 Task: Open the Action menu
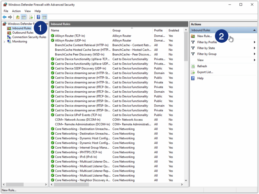click(16, 11)
